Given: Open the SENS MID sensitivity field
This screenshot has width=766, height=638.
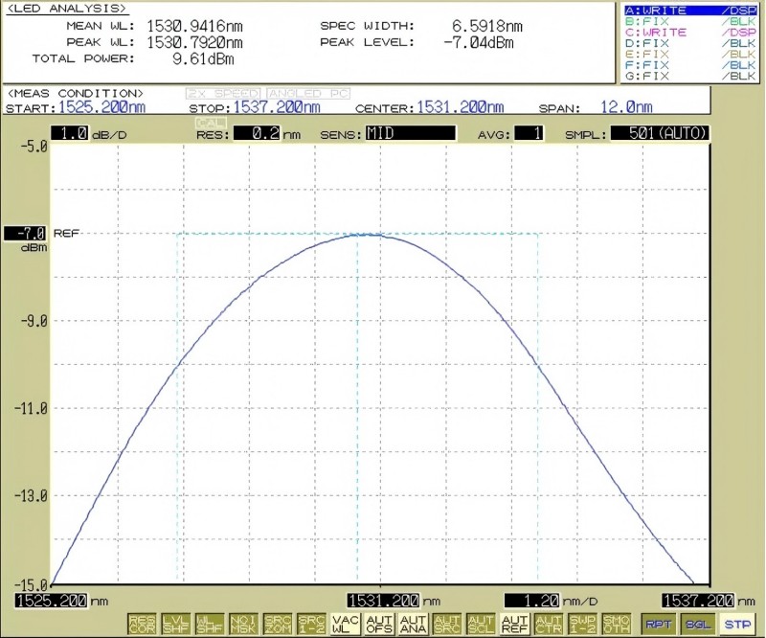Looking at the screenshot, I should click(411, 133).
